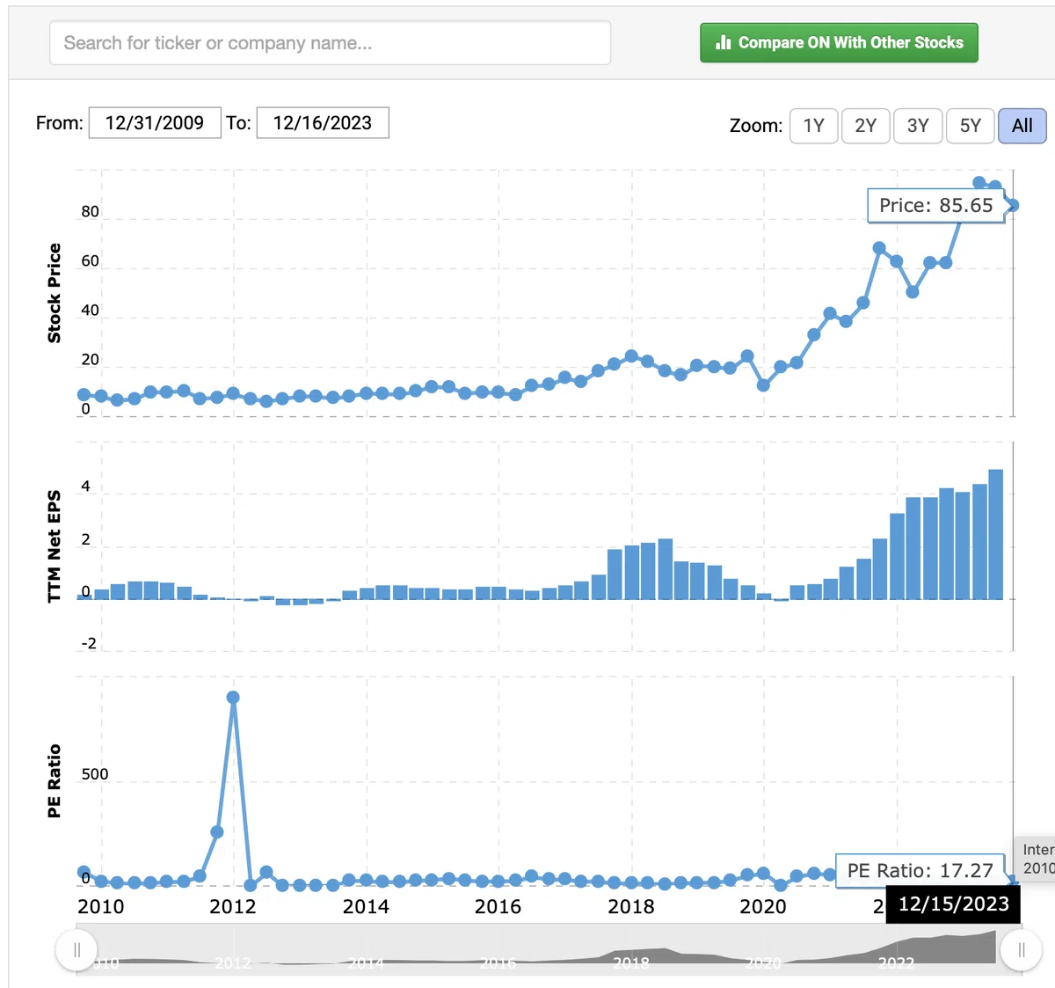
Task: Click the bar chart icon in Compare button
Action: pyautogui.click(x=724, y=42)
